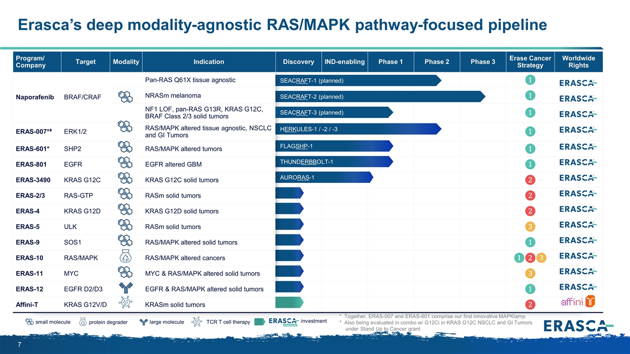Click the ERK1/2 target cell
The height and width of the screenshot is (354, 630).
75,132
